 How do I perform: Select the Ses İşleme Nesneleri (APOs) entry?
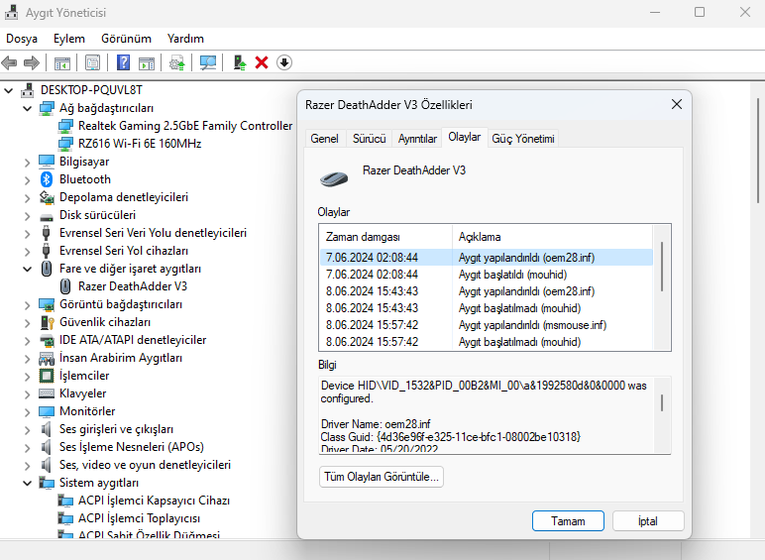point(131,447)
